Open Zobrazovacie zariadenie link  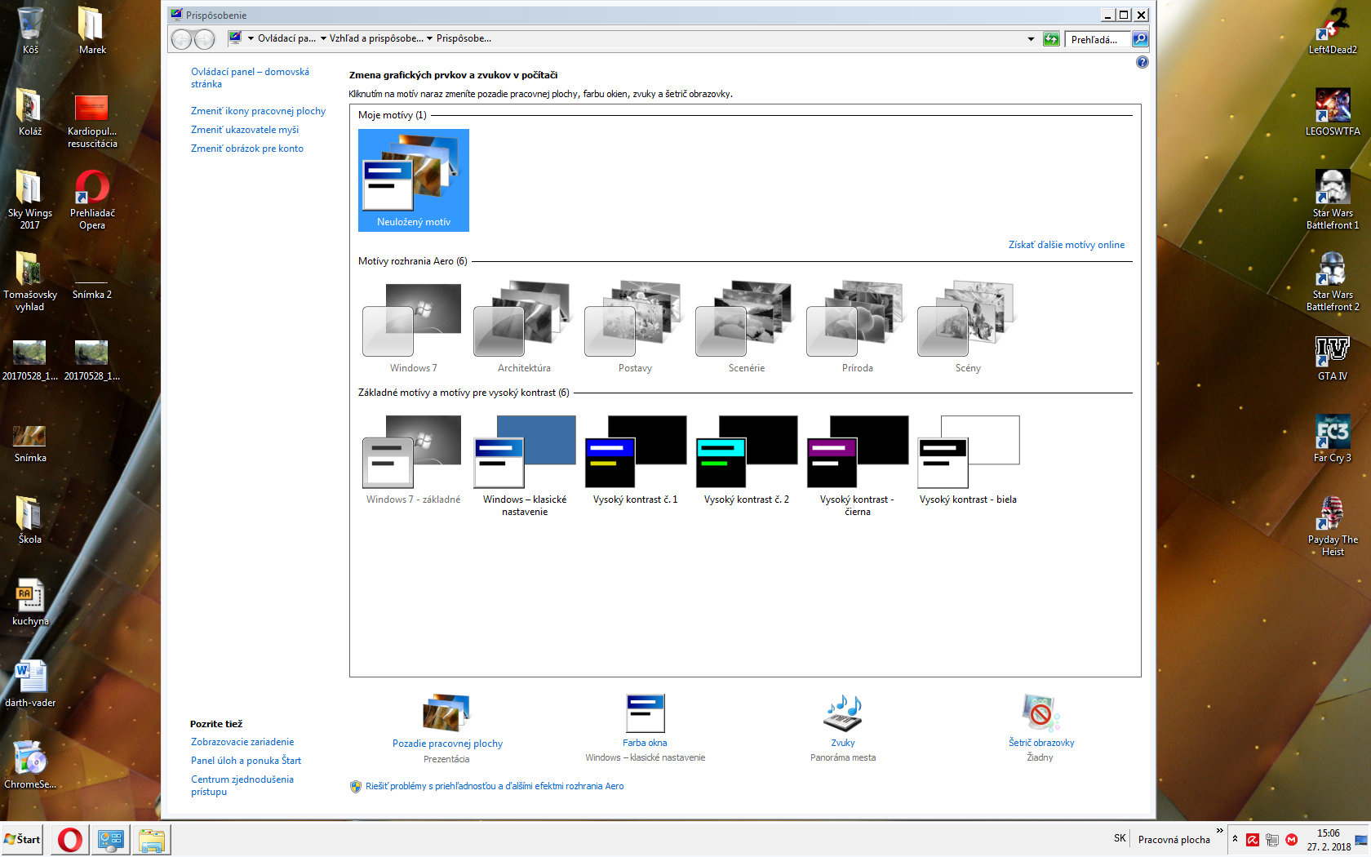point(242,742)
